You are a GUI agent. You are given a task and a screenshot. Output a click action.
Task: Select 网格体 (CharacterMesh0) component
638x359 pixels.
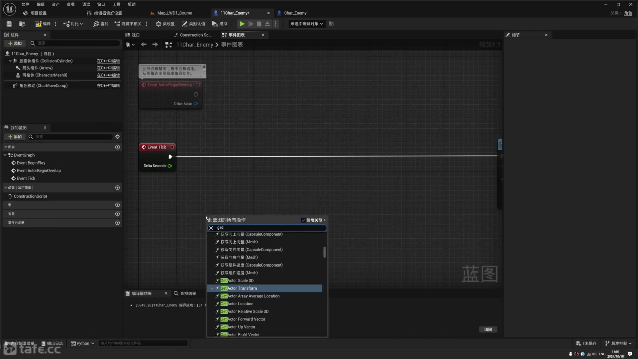point(45,75)
